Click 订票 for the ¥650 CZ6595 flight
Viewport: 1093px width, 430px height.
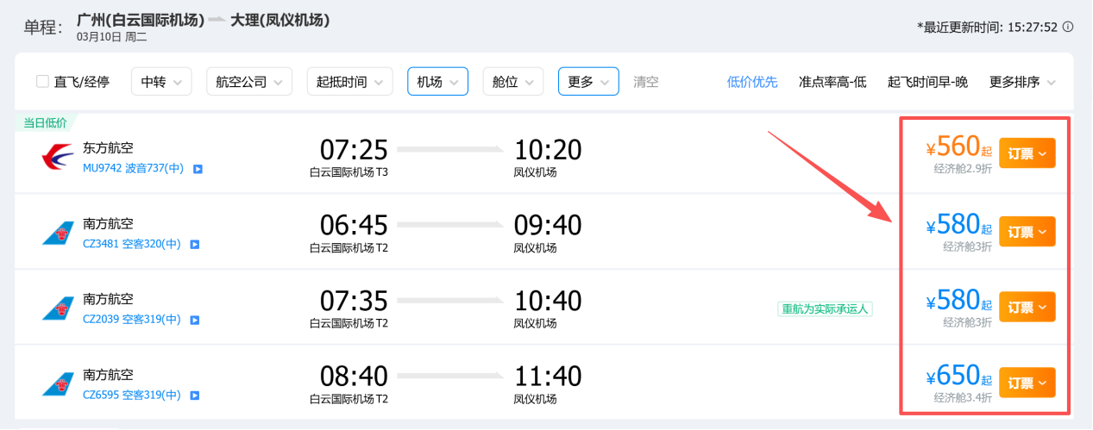coord(1027,383)
